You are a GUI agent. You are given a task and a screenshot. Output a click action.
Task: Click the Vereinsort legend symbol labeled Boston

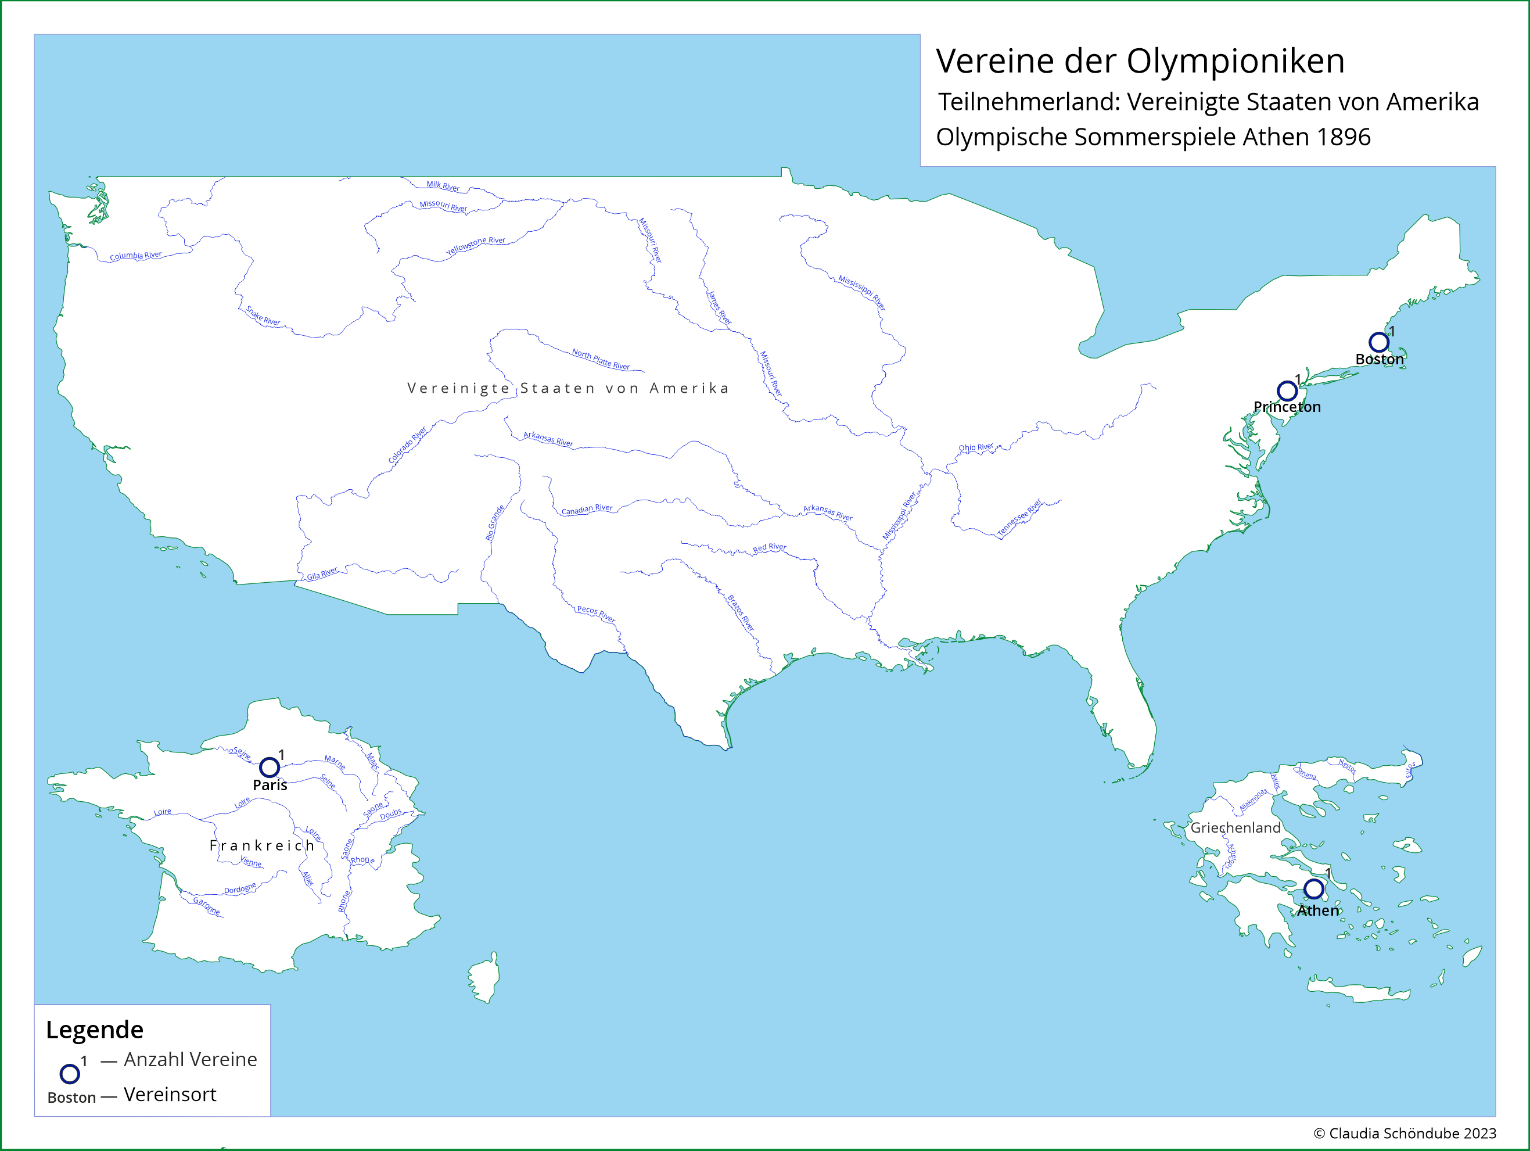(71, 1097)
